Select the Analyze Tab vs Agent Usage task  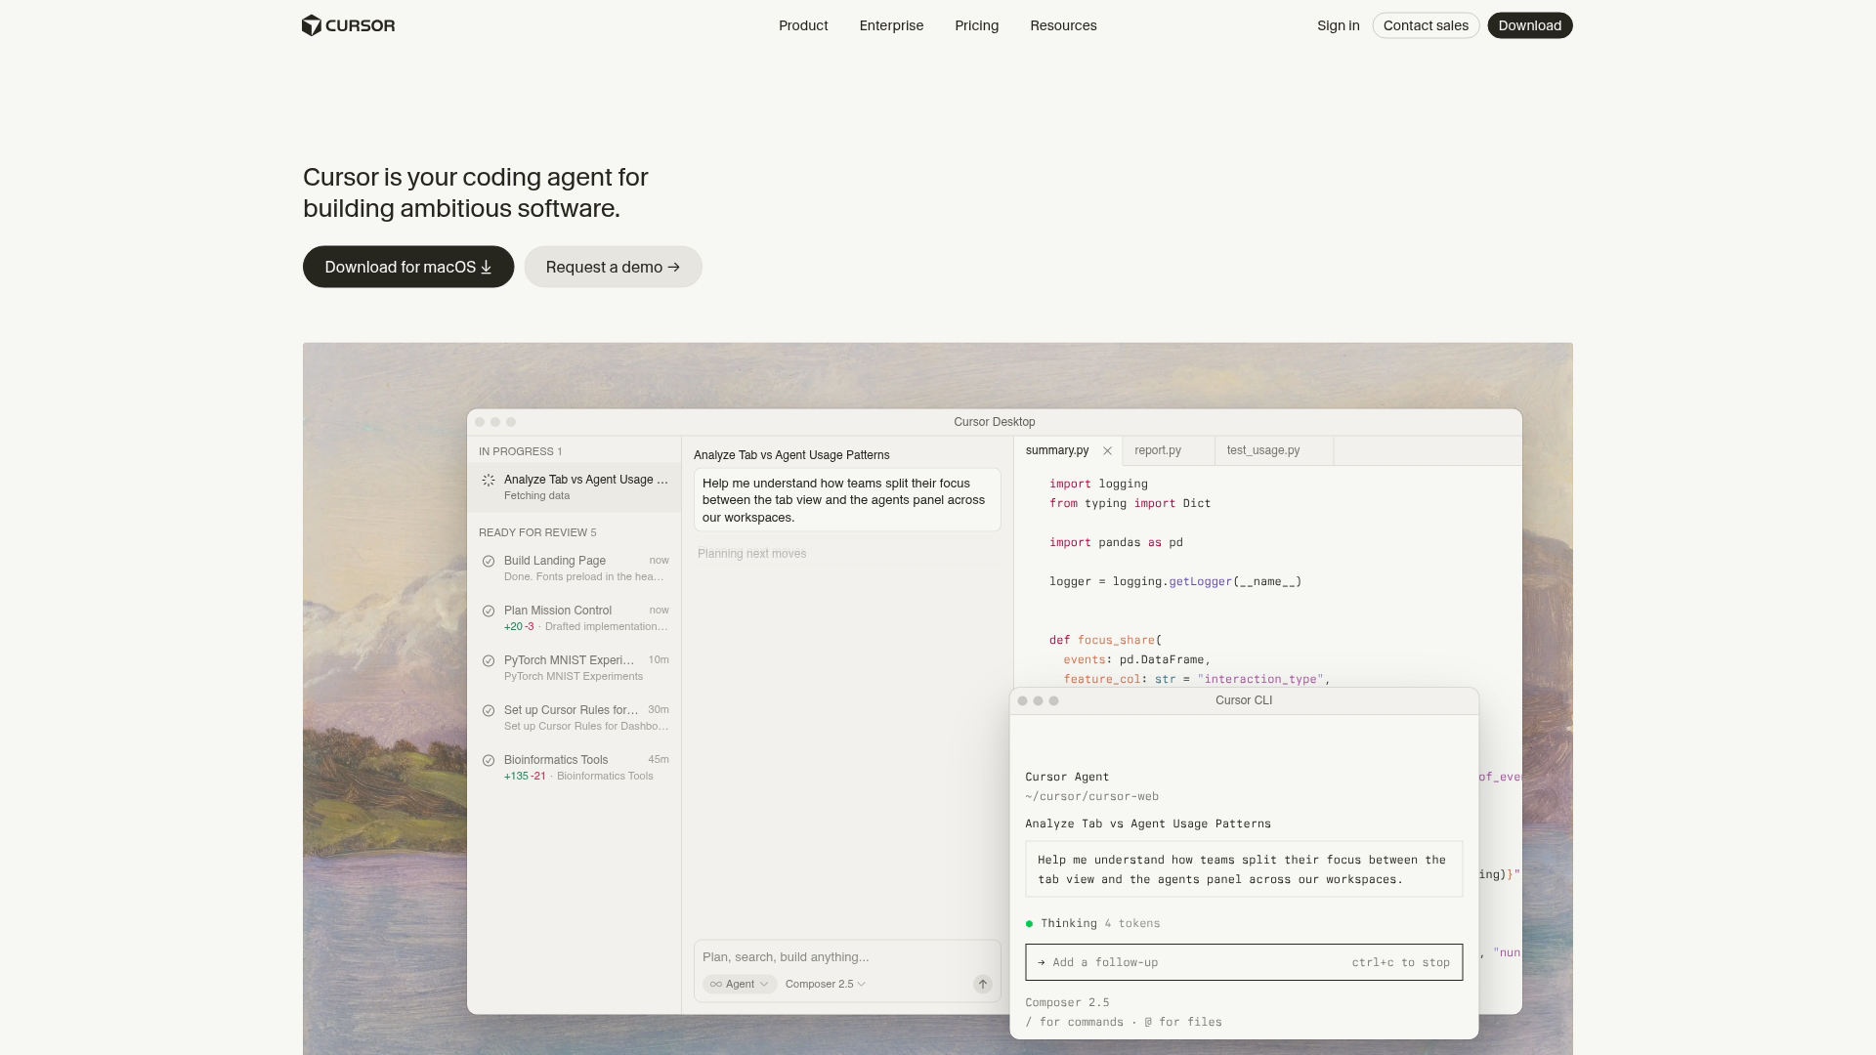coord(575,487)
